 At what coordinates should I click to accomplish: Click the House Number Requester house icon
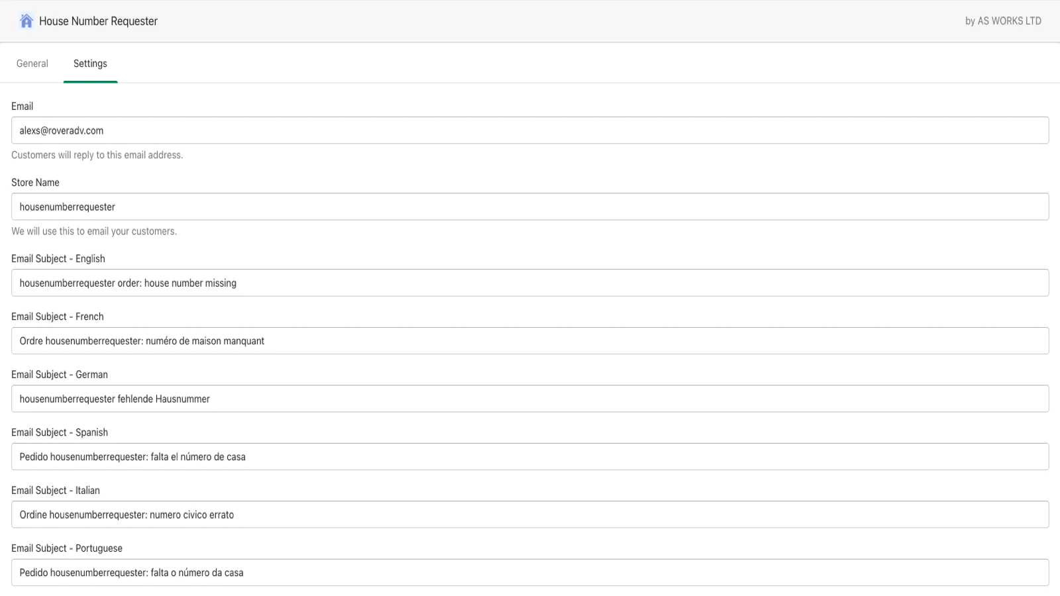coord(26,21)
